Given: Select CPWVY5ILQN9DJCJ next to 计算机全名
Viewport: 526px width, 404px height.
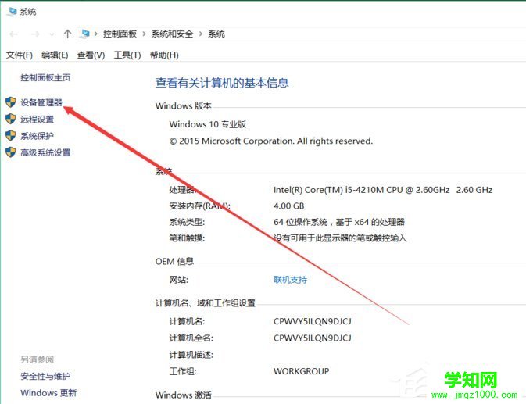Looking at the screenshot, I should click(x=313, y=338).
